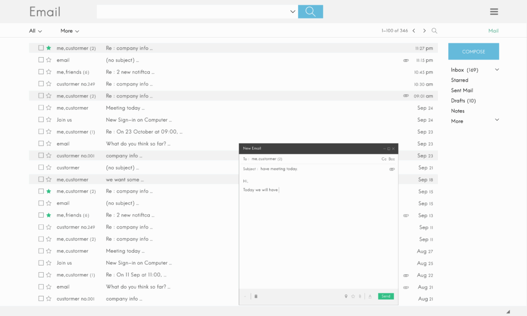Star the 'Meeting today' email from Sep 24
Viewport: 527px width, 316px height.
(x=49, y=108)
